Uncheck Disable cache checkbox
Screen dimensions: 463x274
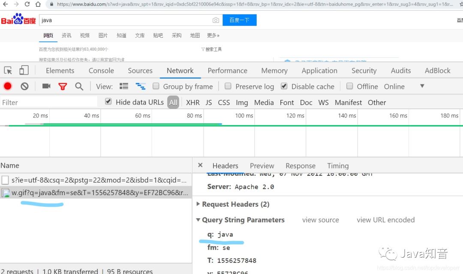[284, 86]
